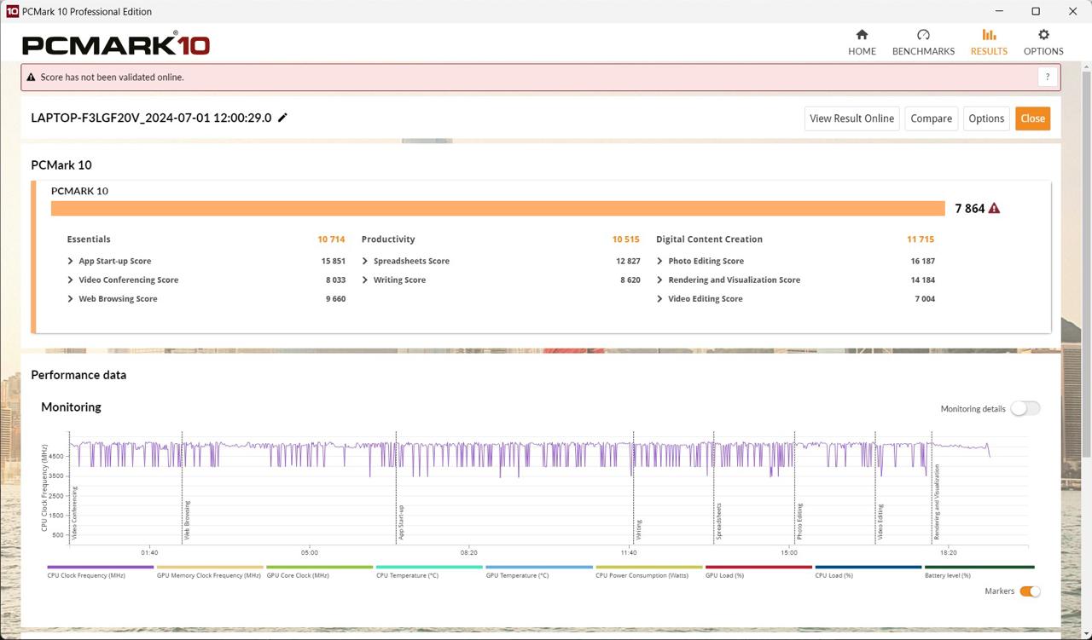Viewport: 1092px width, 640px height.
Task: Open the Options gear icon
Action: coord(1043,35)
